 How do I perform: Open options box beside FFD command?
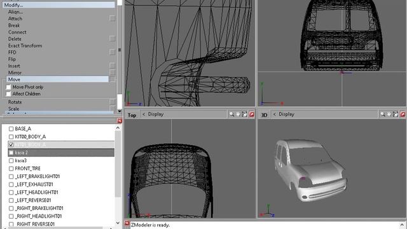coord(112,52)
